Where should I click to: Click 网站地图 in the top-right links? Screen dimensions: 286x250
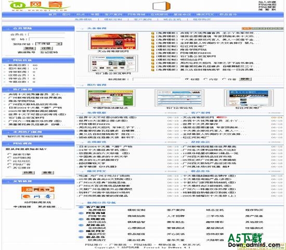tap(267, 5)
